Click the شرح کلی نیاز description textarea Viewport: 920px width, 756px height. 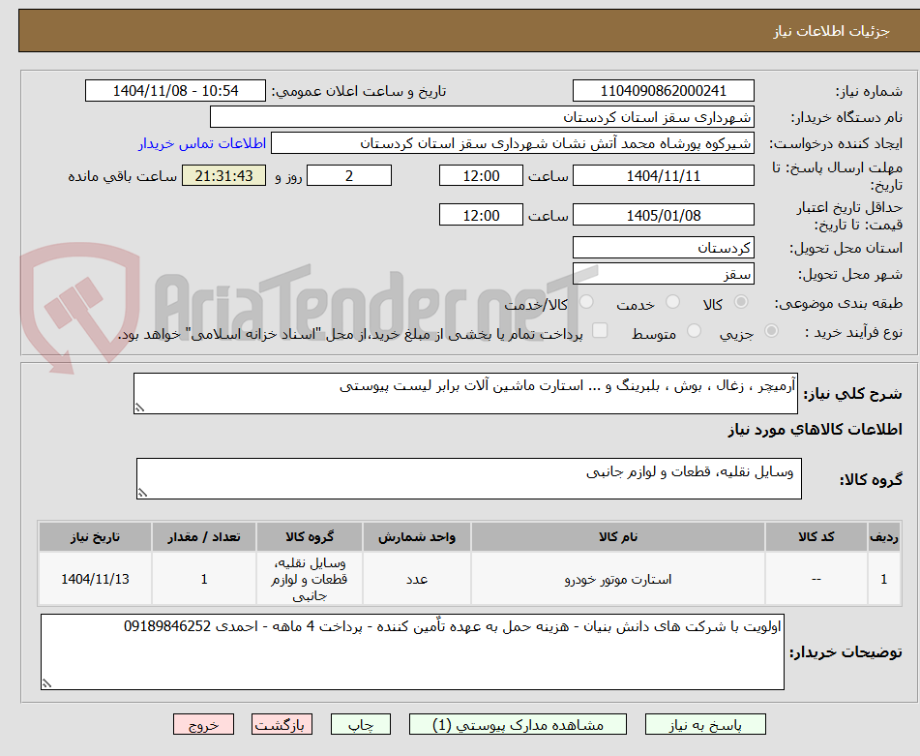coord(465,393)
